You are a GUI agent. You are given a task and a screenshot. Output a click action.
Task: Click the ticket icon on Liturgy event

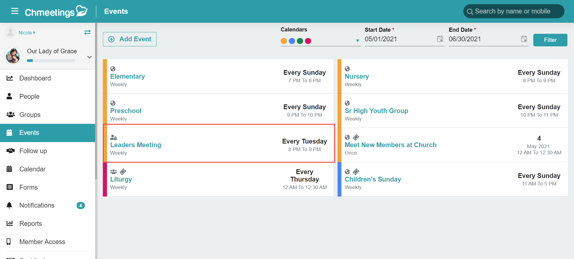click(123, 172)
